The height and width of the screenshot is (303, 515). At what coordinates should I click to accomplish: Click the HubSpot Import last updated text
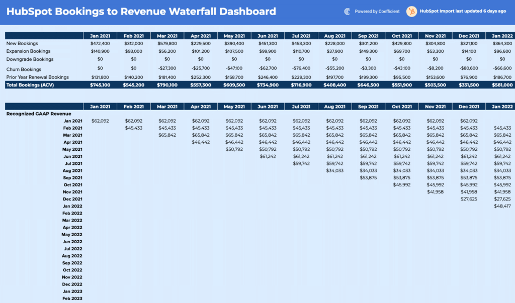463,11
